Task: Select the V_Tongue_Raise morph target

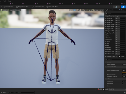Action: (109, 20)
